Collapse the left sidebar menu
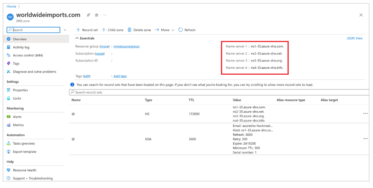Screen dimensions: 373x188 [x=65, y=30]
